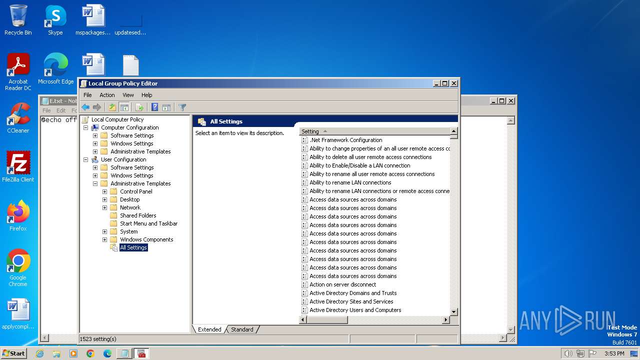Click the volume speaker tray icon
640x360 pixels.
(568, 353)
